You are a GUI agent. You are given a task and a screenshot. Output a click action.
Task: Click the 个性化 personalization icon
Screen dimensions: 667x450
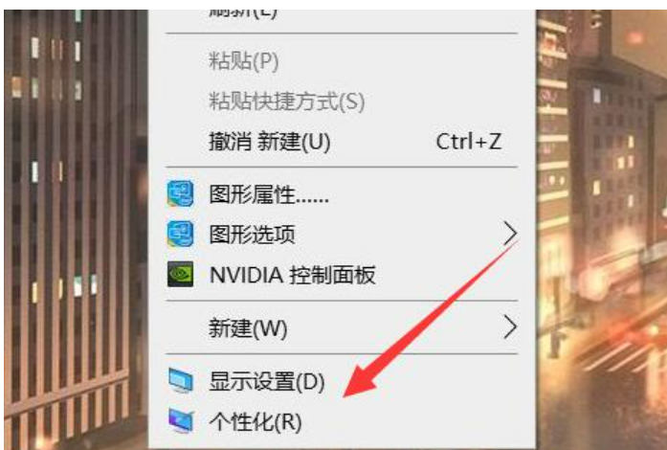pos(180,421)
